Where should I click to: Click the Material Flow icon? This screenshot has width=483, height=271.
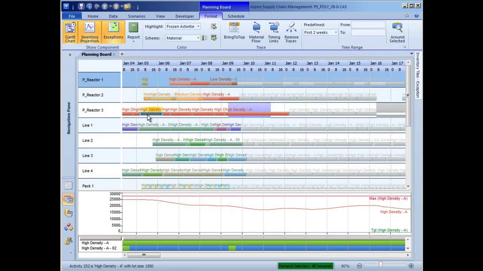(x=256, y=29)
